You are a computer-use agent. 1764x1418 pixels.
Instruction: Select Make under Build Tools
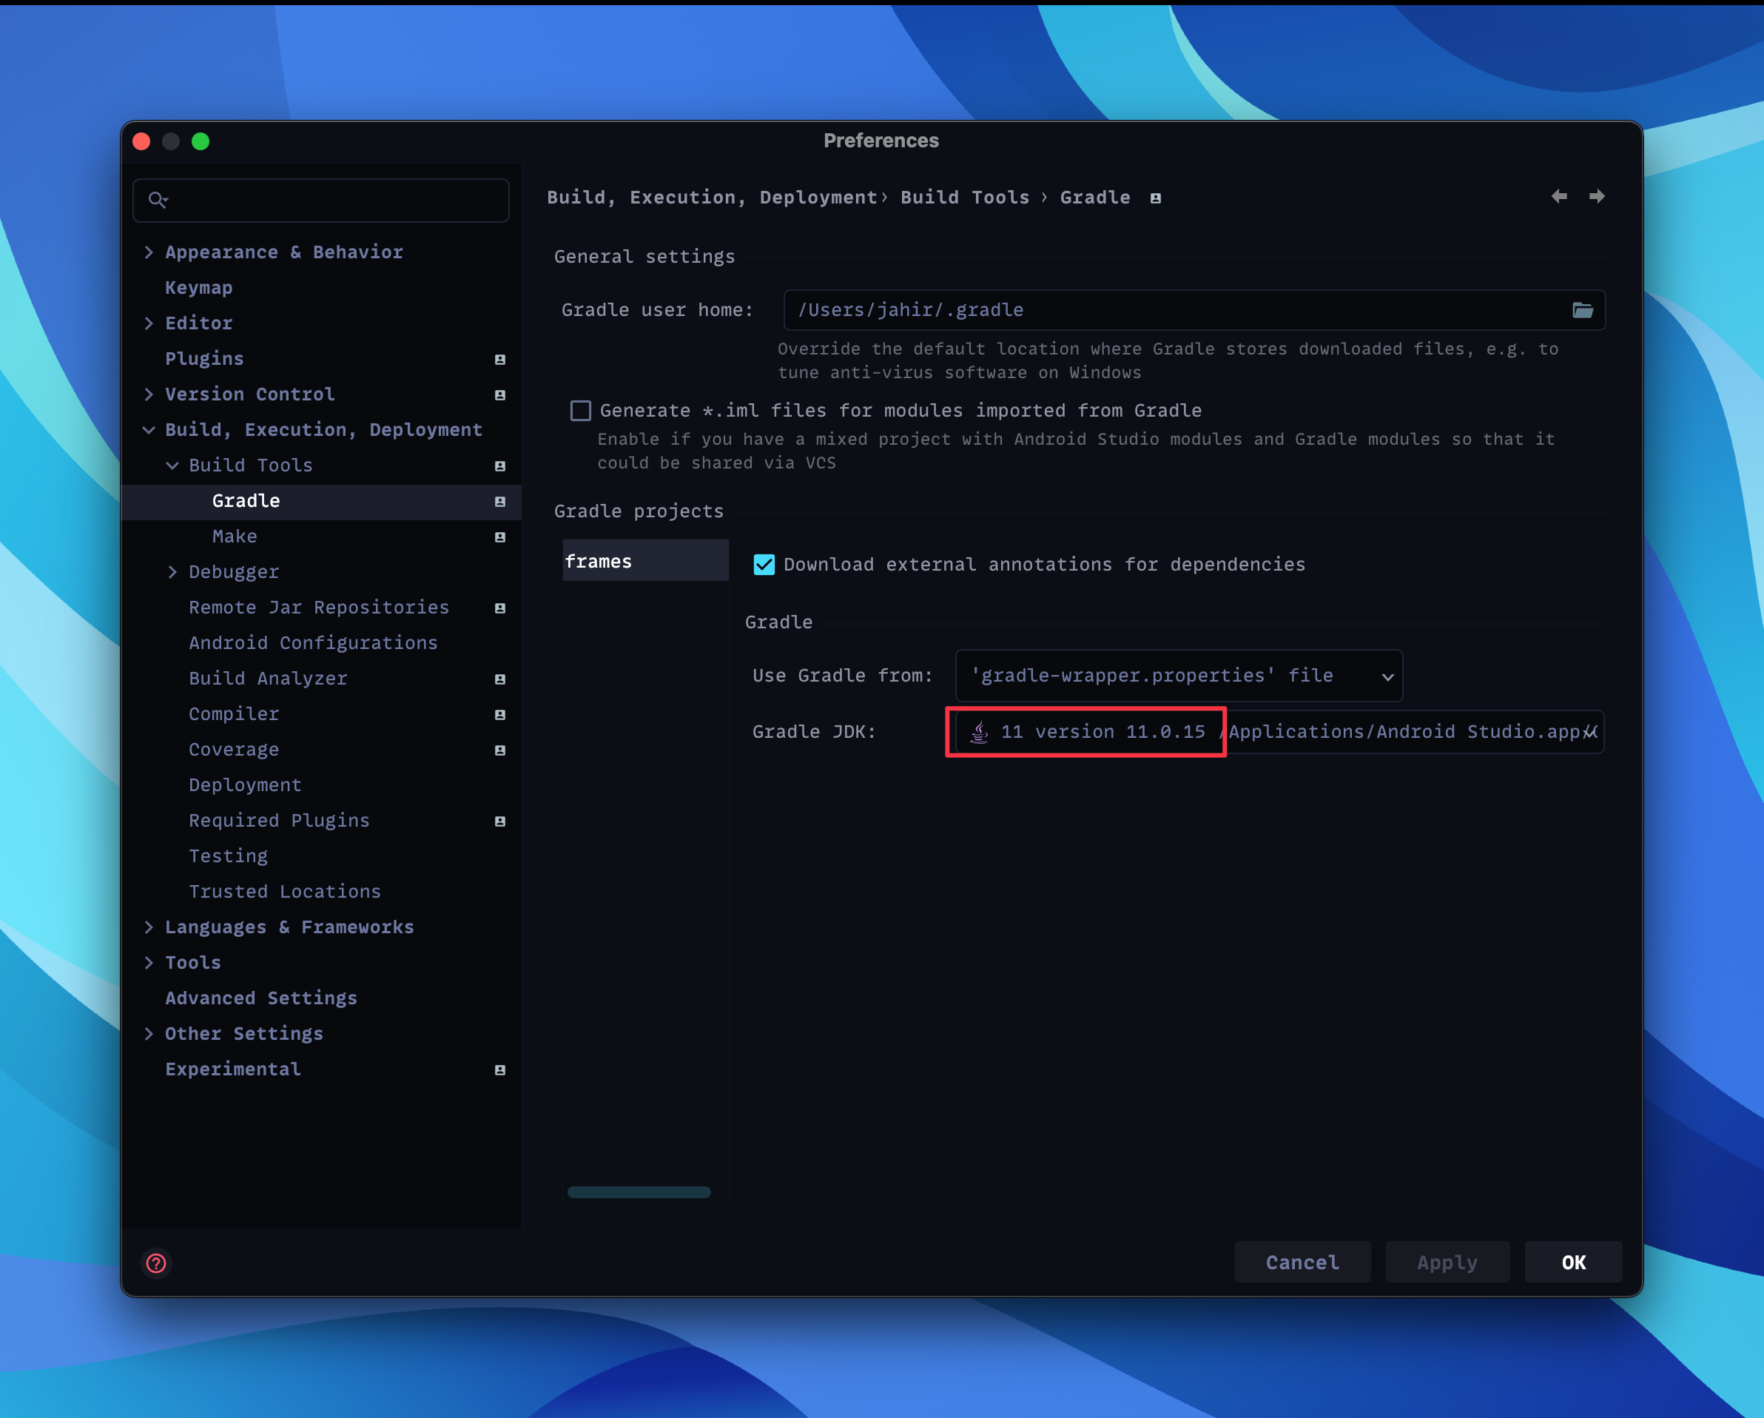pos(235,537)
